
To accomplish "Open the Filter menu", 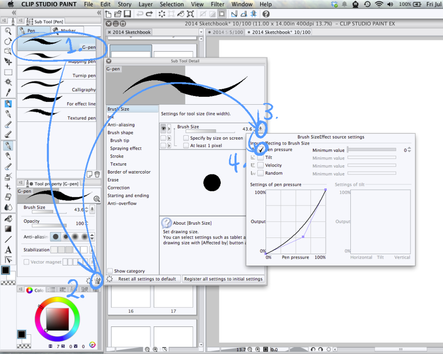I will click(x=217, y=4).
